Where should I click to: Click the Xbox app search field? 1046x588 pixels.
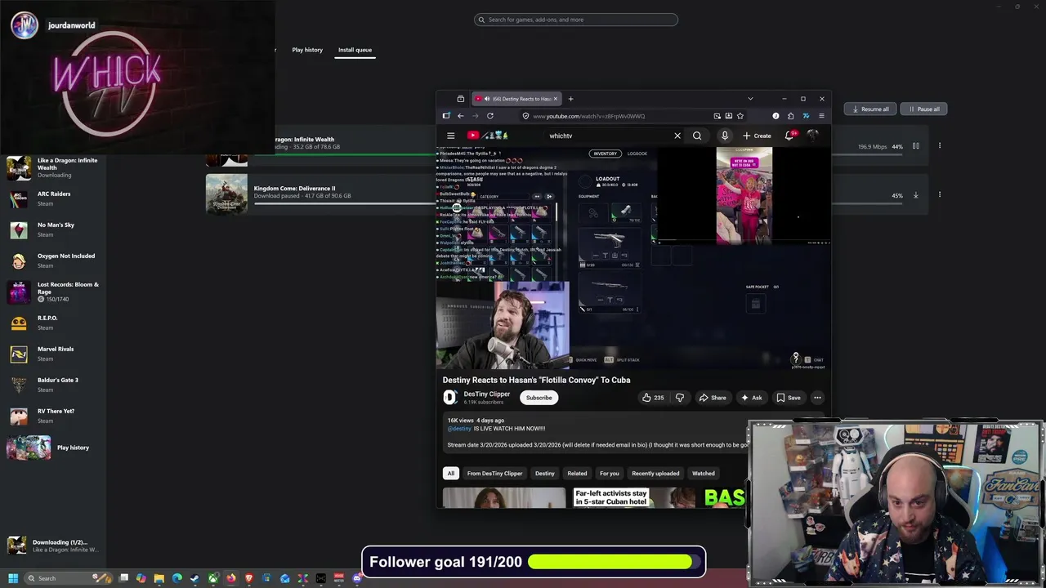pyautogui.click(x=576, y=20)
